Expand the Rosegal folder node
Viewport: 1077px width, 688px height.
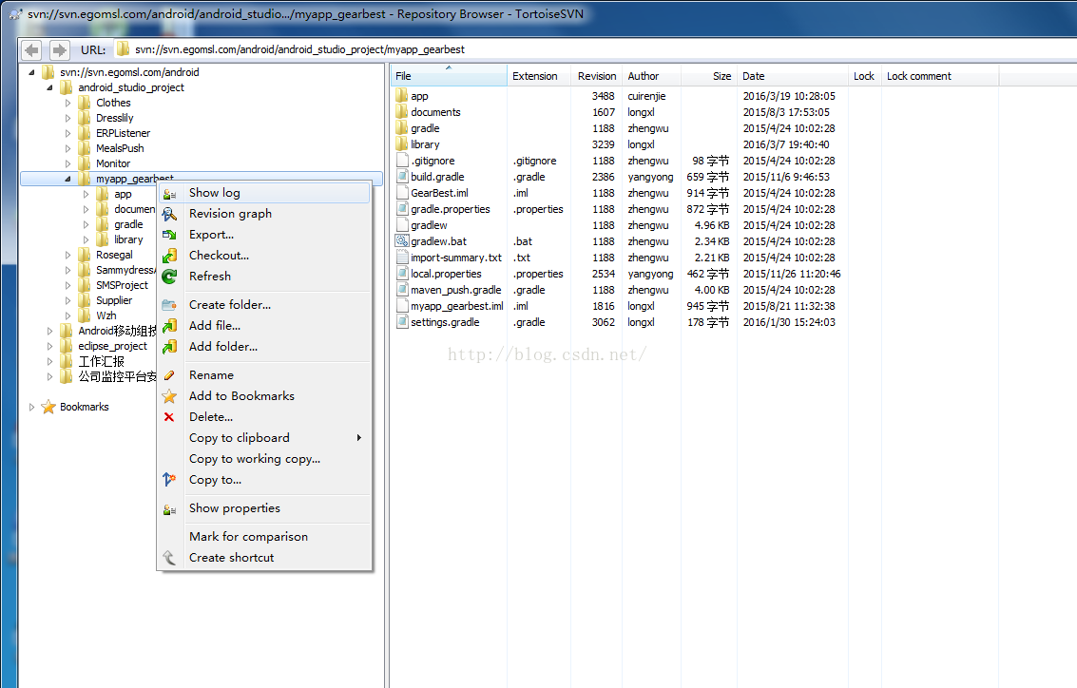point(68,255)
